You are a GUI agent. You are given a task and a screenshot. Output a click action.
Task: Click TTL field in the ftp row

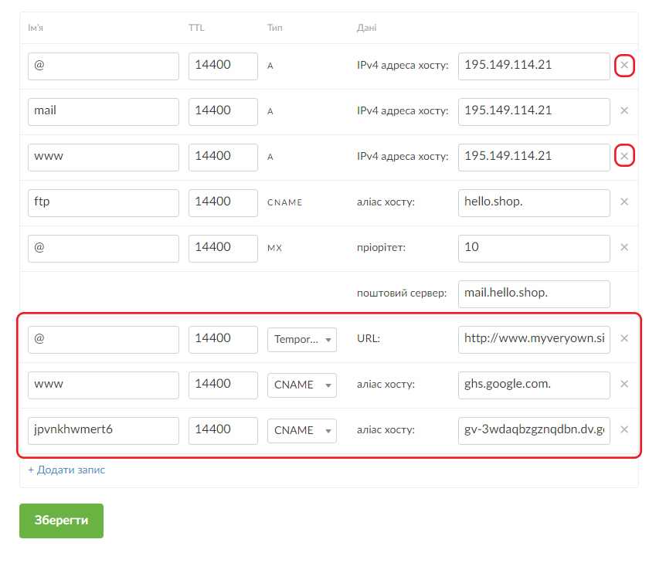coord(223,202)
